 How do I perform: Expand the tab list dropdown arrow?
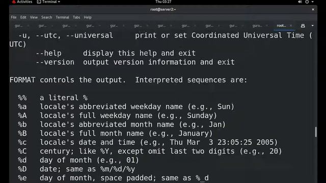pyautogui.click(x=312, y=25)
